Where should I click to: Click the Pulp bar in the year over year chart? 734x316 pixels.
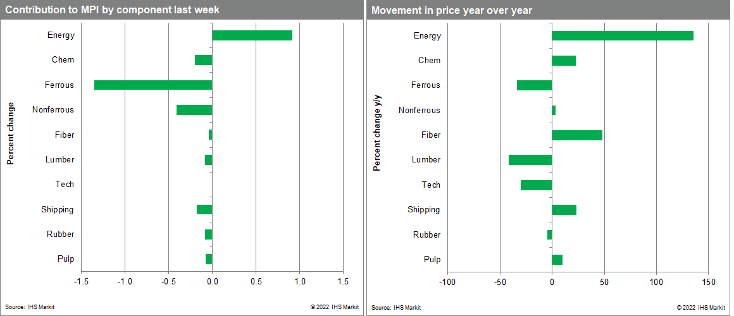pyautogui.click(x=557, y=260)
